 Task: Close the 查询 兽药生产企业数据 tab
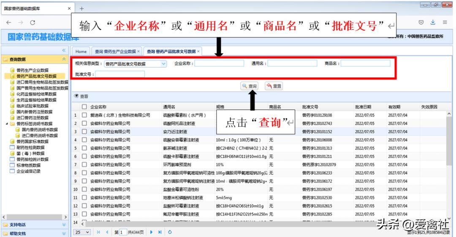(138, 51)
